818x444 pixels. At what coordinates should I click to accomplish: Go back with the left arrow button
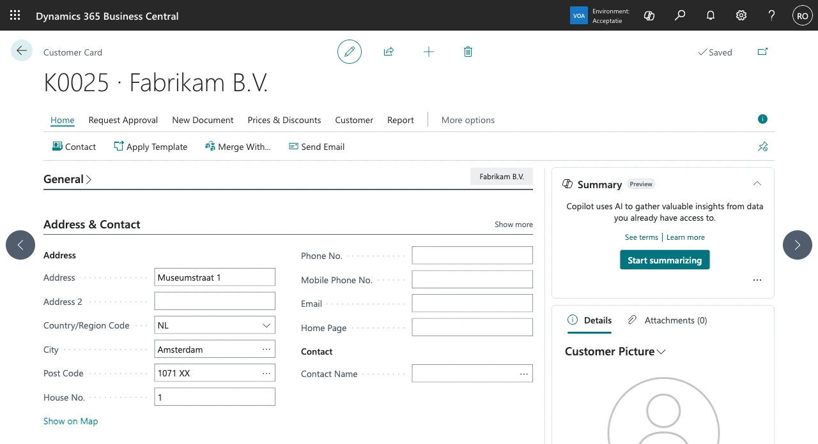[x=22, y=51]
